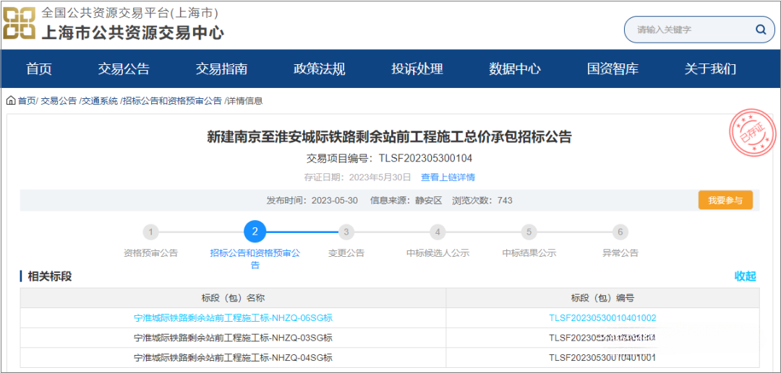Click section number TLSF20230530010401002 link

coord(602,318)
